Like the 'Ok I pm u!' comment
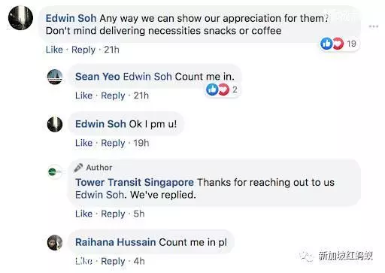This screenshot has height=273, width=385. [x=83, y=143]
